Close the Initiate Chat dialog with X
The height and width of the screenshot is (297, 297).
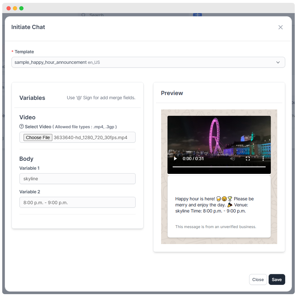click(280, 27)
